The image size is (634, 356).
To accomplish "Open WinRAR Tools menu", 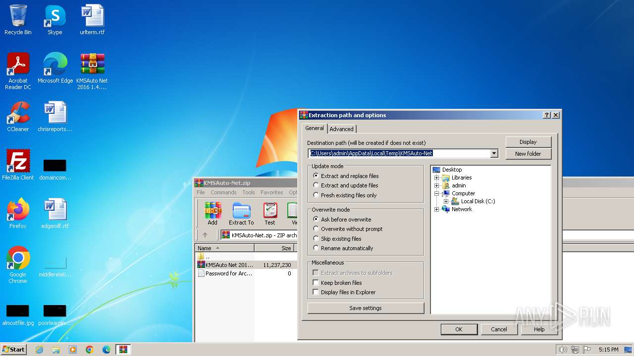I will point(249,192).
